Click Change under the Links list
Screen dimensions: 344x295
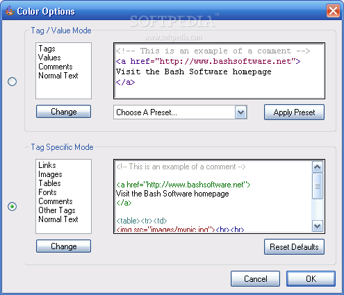tap(64, 246)
